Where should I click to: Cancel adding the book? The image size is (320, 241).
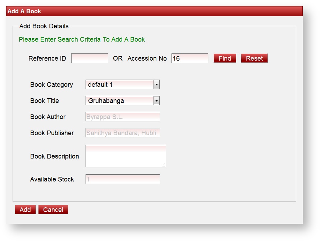pos(53,210)
